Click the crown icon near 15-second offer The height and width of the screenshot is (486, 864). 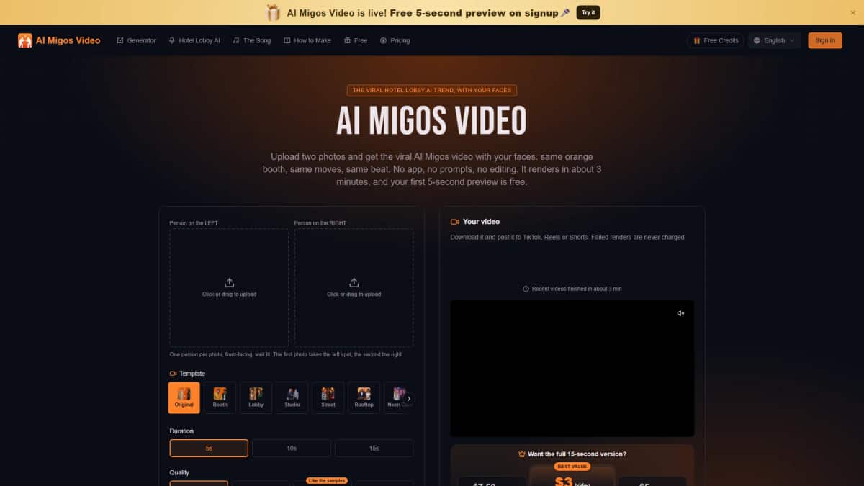522,454
